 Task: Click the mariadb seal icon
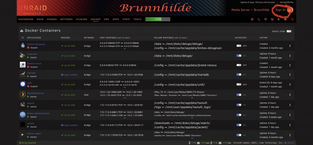(x=23, y=74)
